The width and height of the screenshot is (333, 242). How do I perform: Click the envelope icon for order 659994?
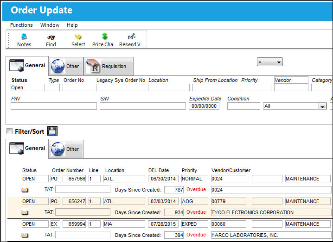tap(25, 236)
